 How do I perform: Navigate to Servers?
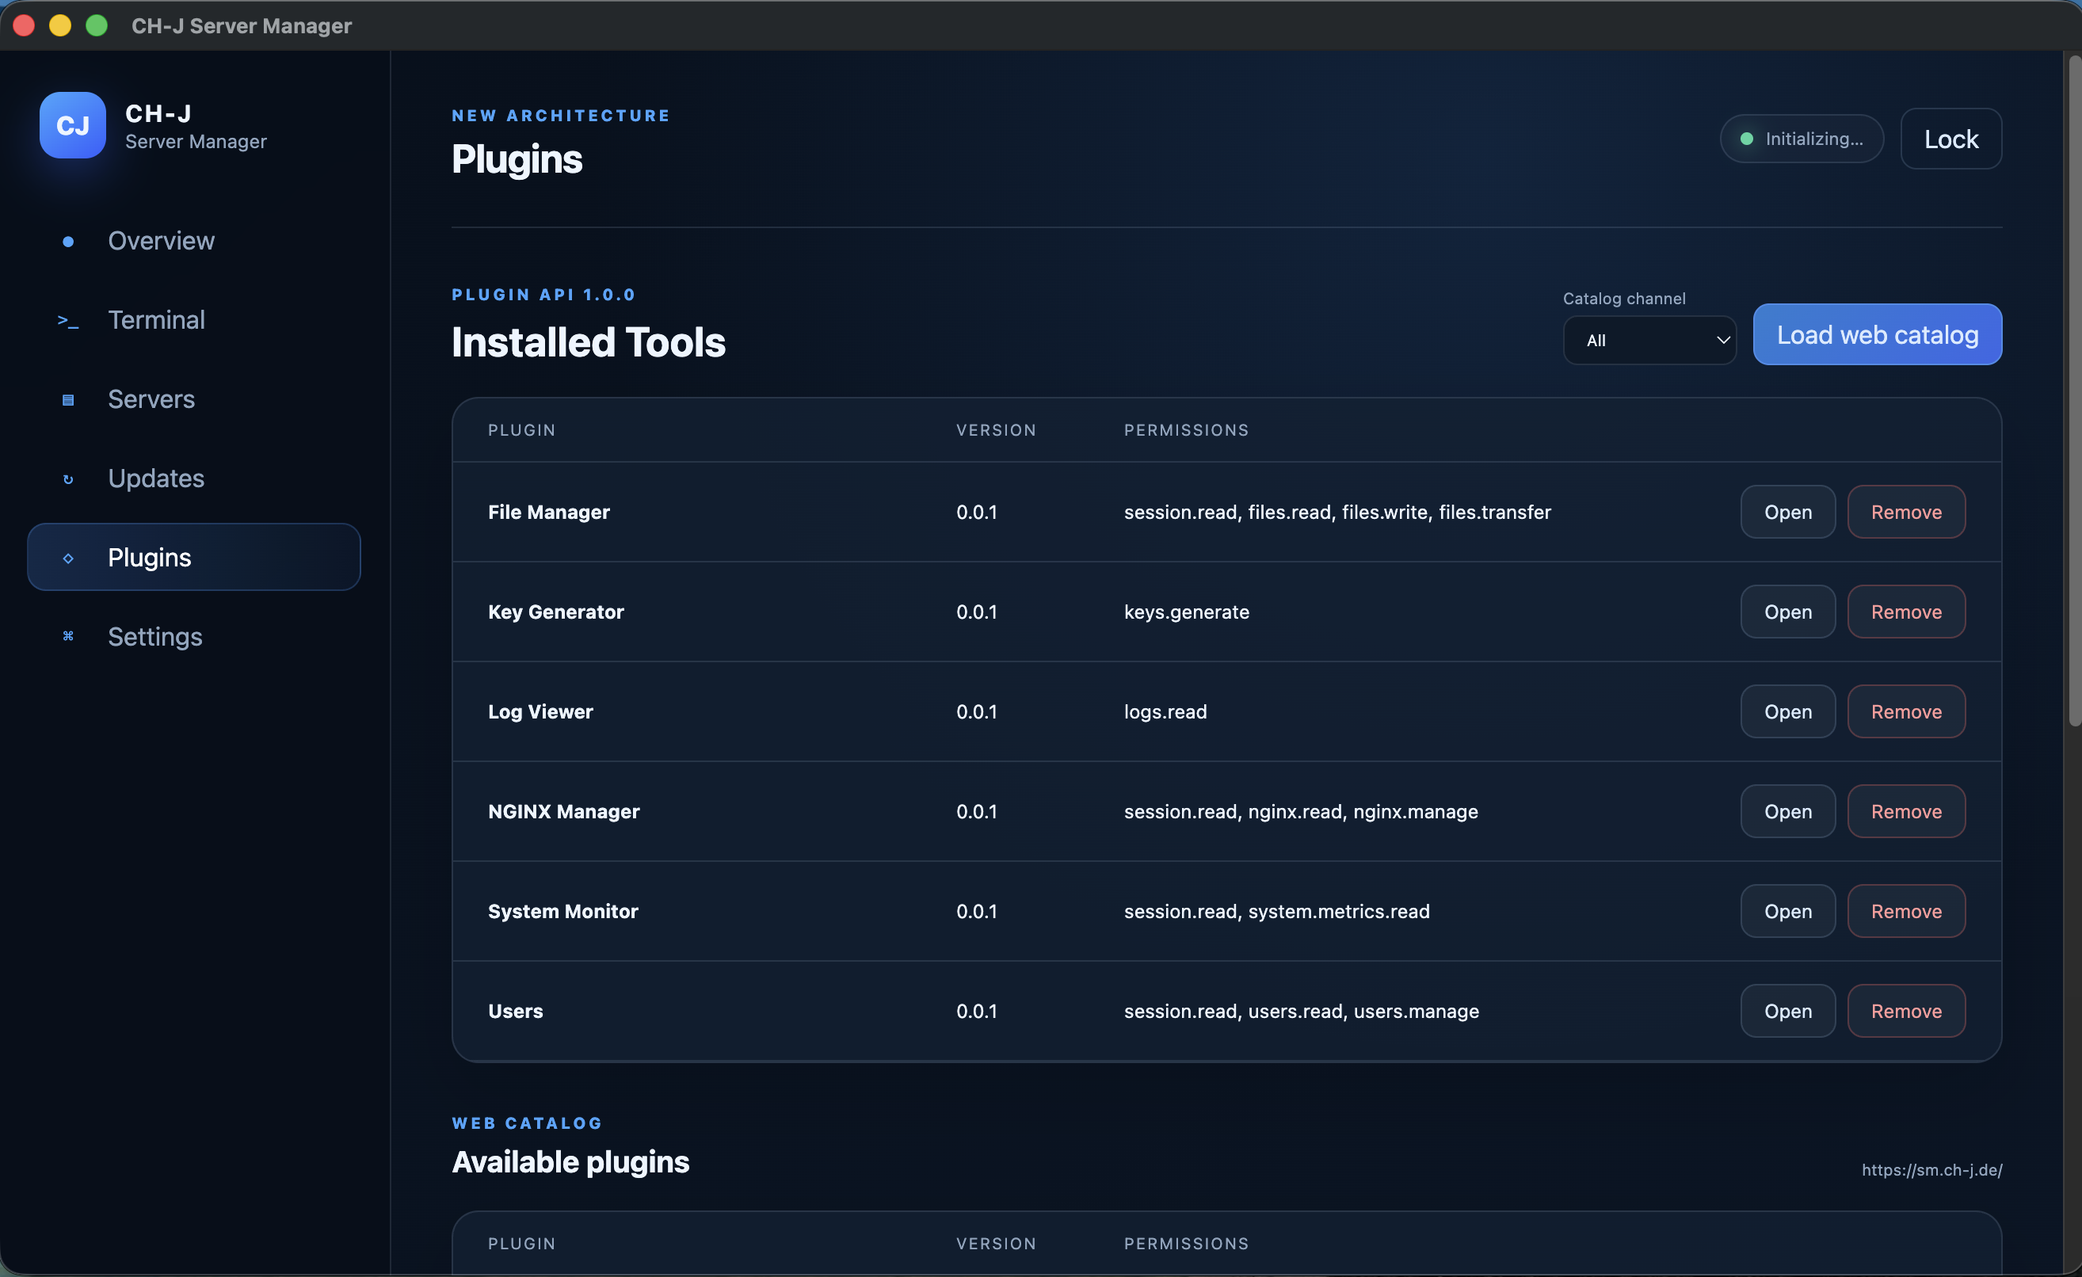coord(194,399)
